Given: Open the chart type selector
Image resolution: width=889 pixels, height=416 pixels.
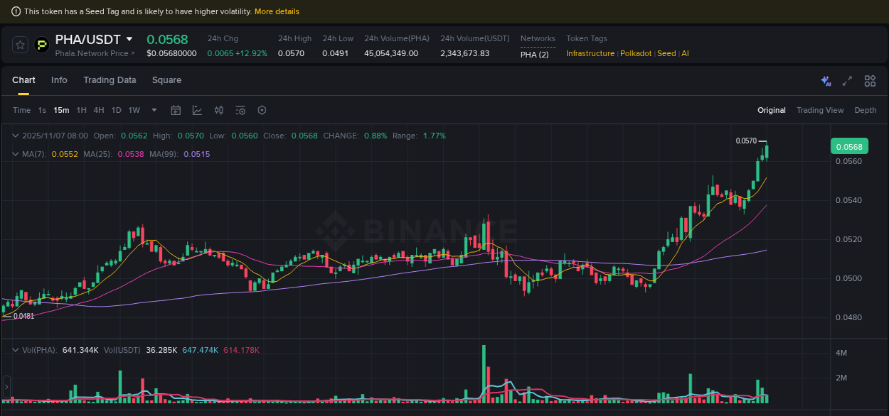Looking at the screenshot, I should [197, 110].
